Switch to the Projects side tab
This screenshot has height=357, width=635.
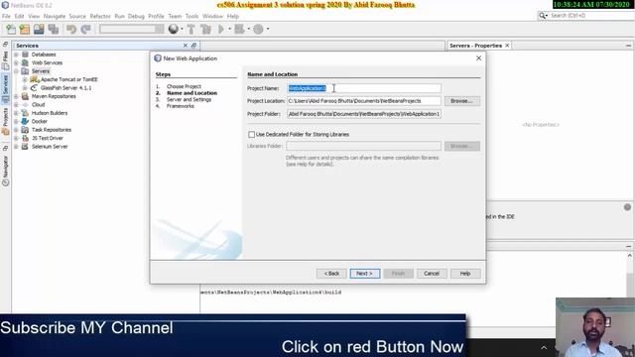coord(5,121)
